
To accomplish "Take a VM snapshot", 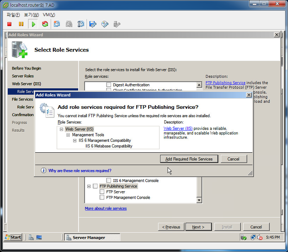I will pyautogui.click(x=57, y=24).
